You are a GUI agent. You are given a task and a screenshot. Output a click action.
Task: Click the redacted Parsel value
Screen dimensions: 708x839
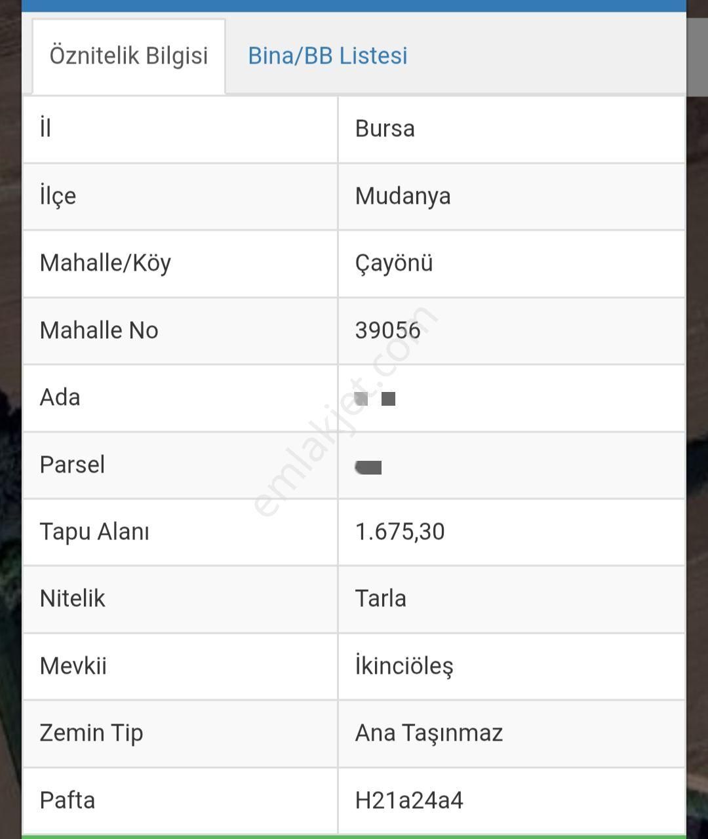[x=368, y=467]
